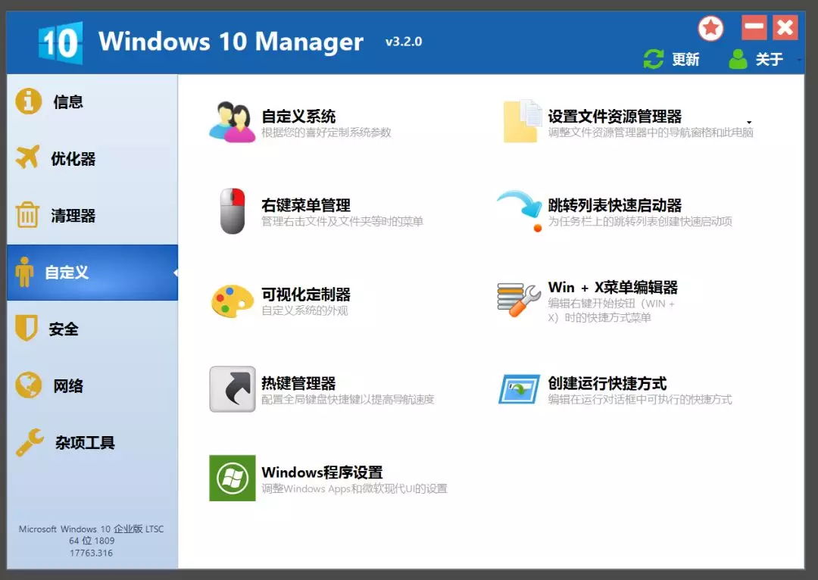818x580 pixels.
Task: Select the globe 网络 icon
Action: (x=28, y=385)
